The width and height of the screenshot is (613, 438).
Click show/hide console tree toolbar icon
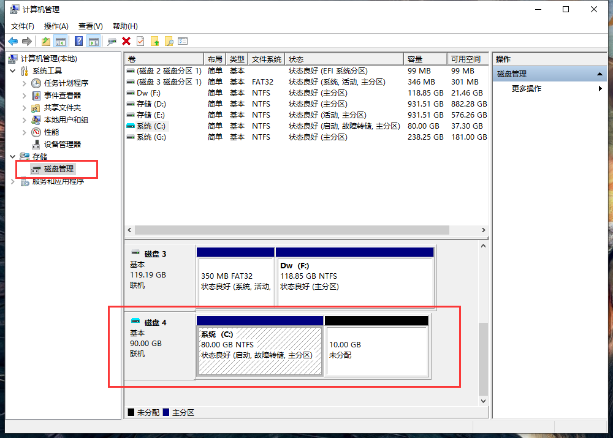click(x=60, y=41)
